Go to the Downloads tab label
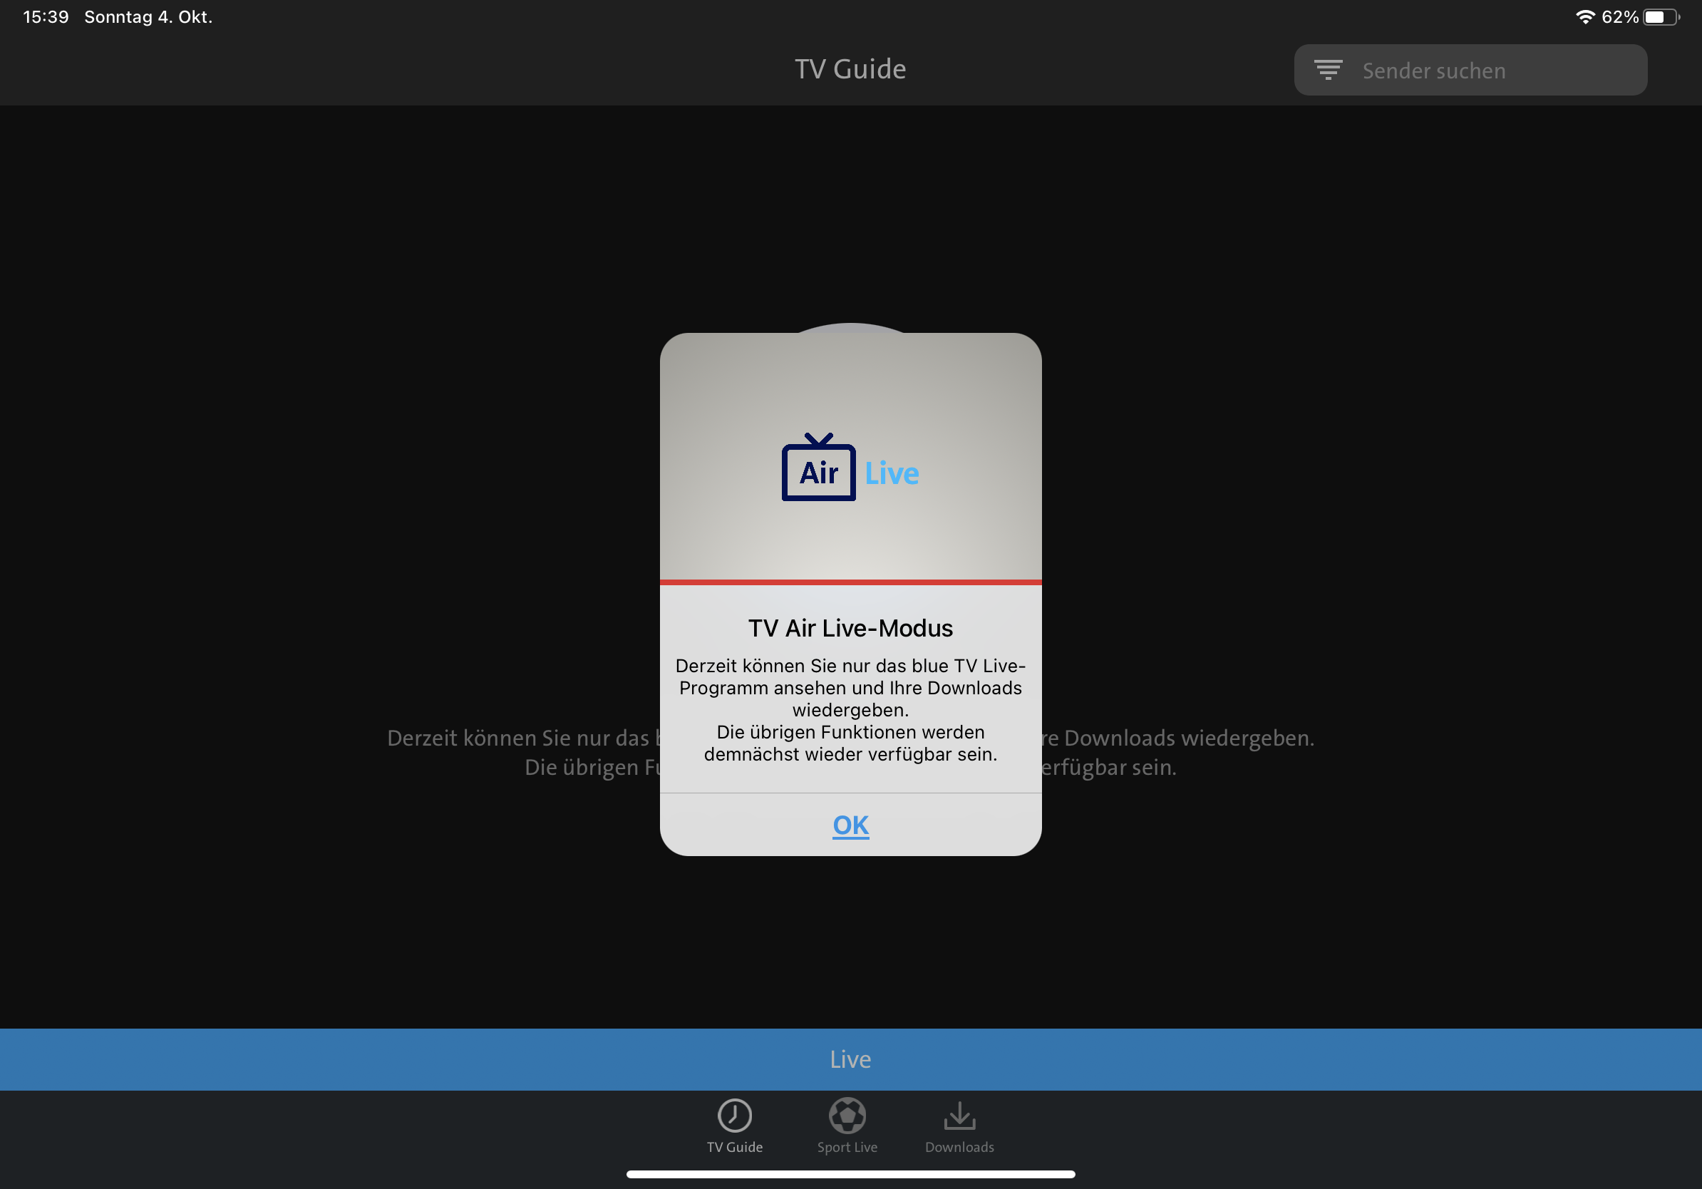Image resolution: width=1702 pixels, height=1189 pixels. [959, 1147]
